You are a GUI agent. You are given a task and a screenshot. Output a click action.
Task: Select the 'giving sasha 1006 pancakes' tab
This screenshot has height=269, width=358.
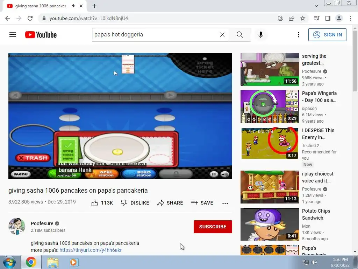point(44,6)
